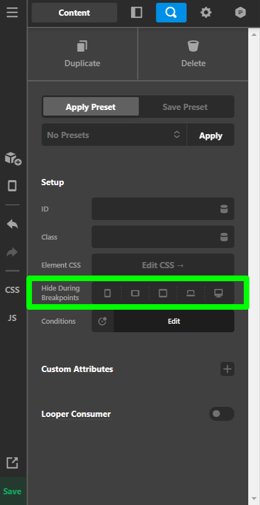Open the add-elements cube icon in sidebar

tap(13, 158)
